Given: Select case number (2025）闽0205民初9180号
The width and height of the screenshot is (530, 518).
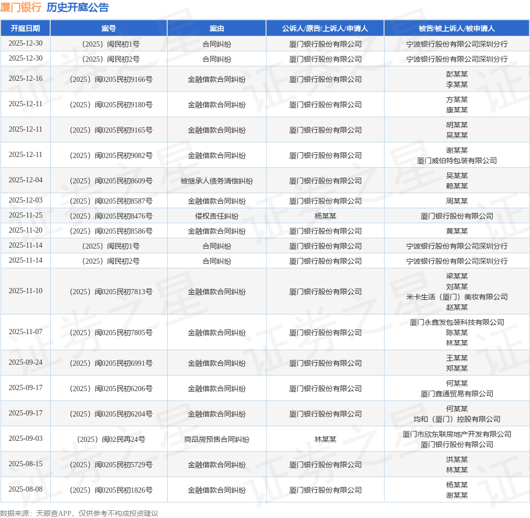Looking at the screenshot, I should (111, 105).
